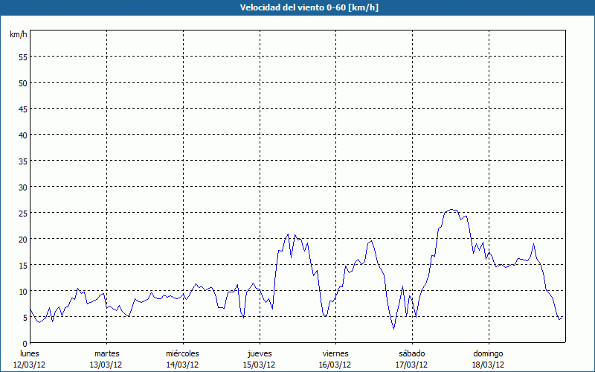
Task: Click the 'sábado' day label
Action: tap(411, 353)
